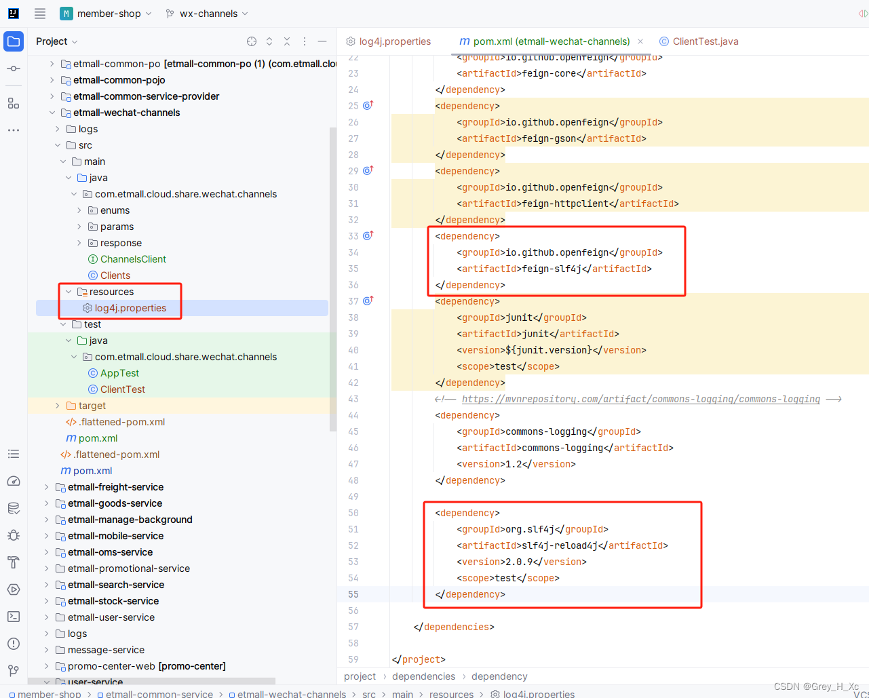Select etmall-goods-service module
The image size is (869, 698).
click(x=115, y=503)
